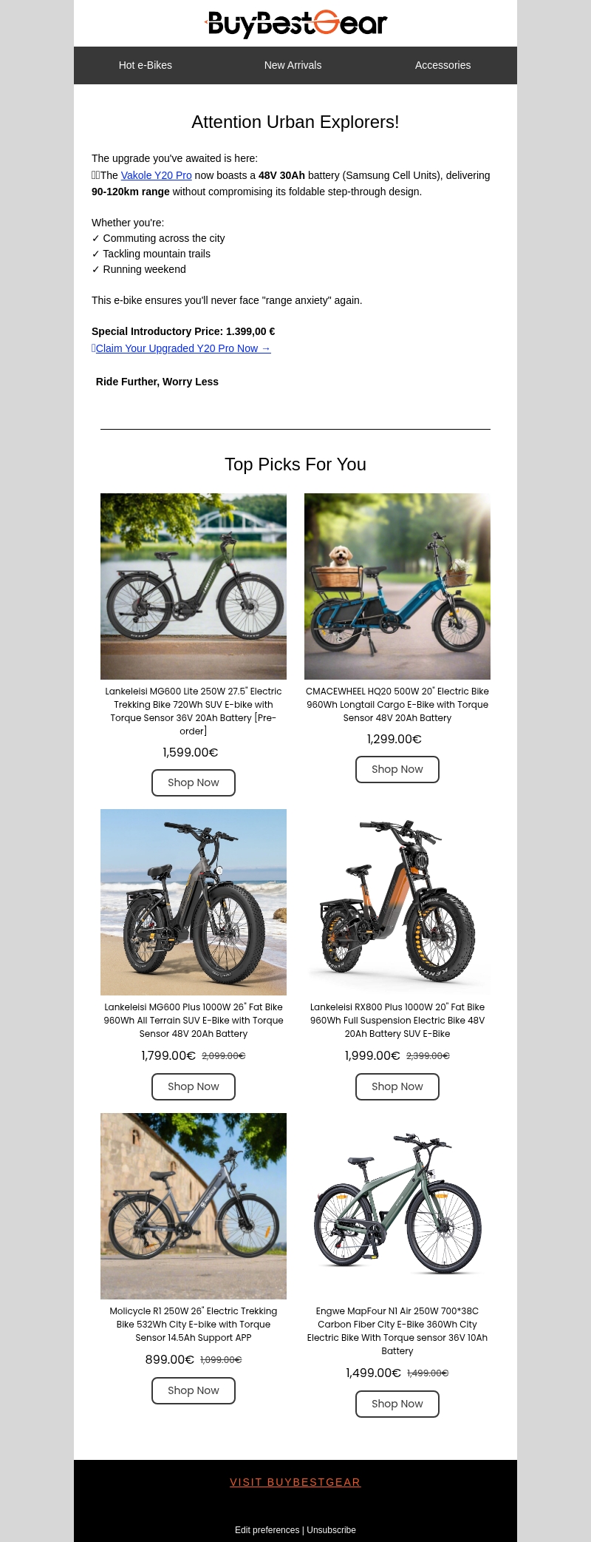Click Shop Now under MG600 Lite
The width and height of the screenshot is (591, 1542).
[194, 782]
